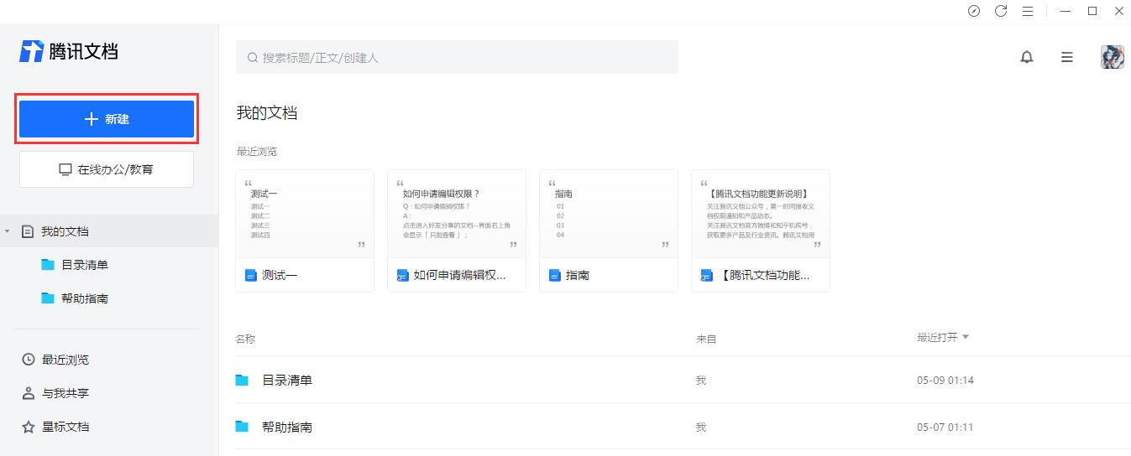
Task: Open 目录清单 folder in sidebar
Action: tap(84, 265)
